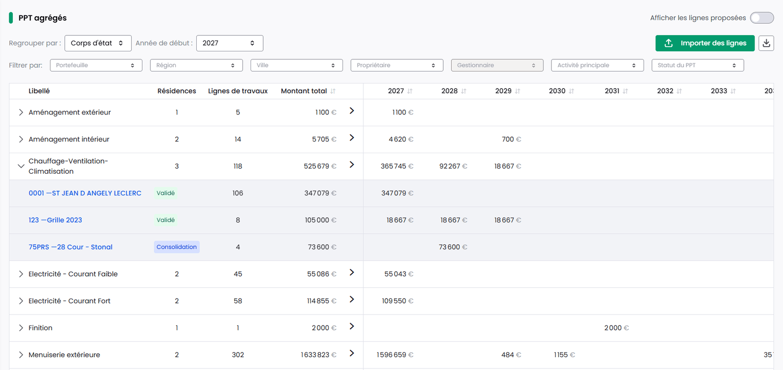Click the download icon button
The height and width of the screenshot is (370, 783).
click(766, 43)
